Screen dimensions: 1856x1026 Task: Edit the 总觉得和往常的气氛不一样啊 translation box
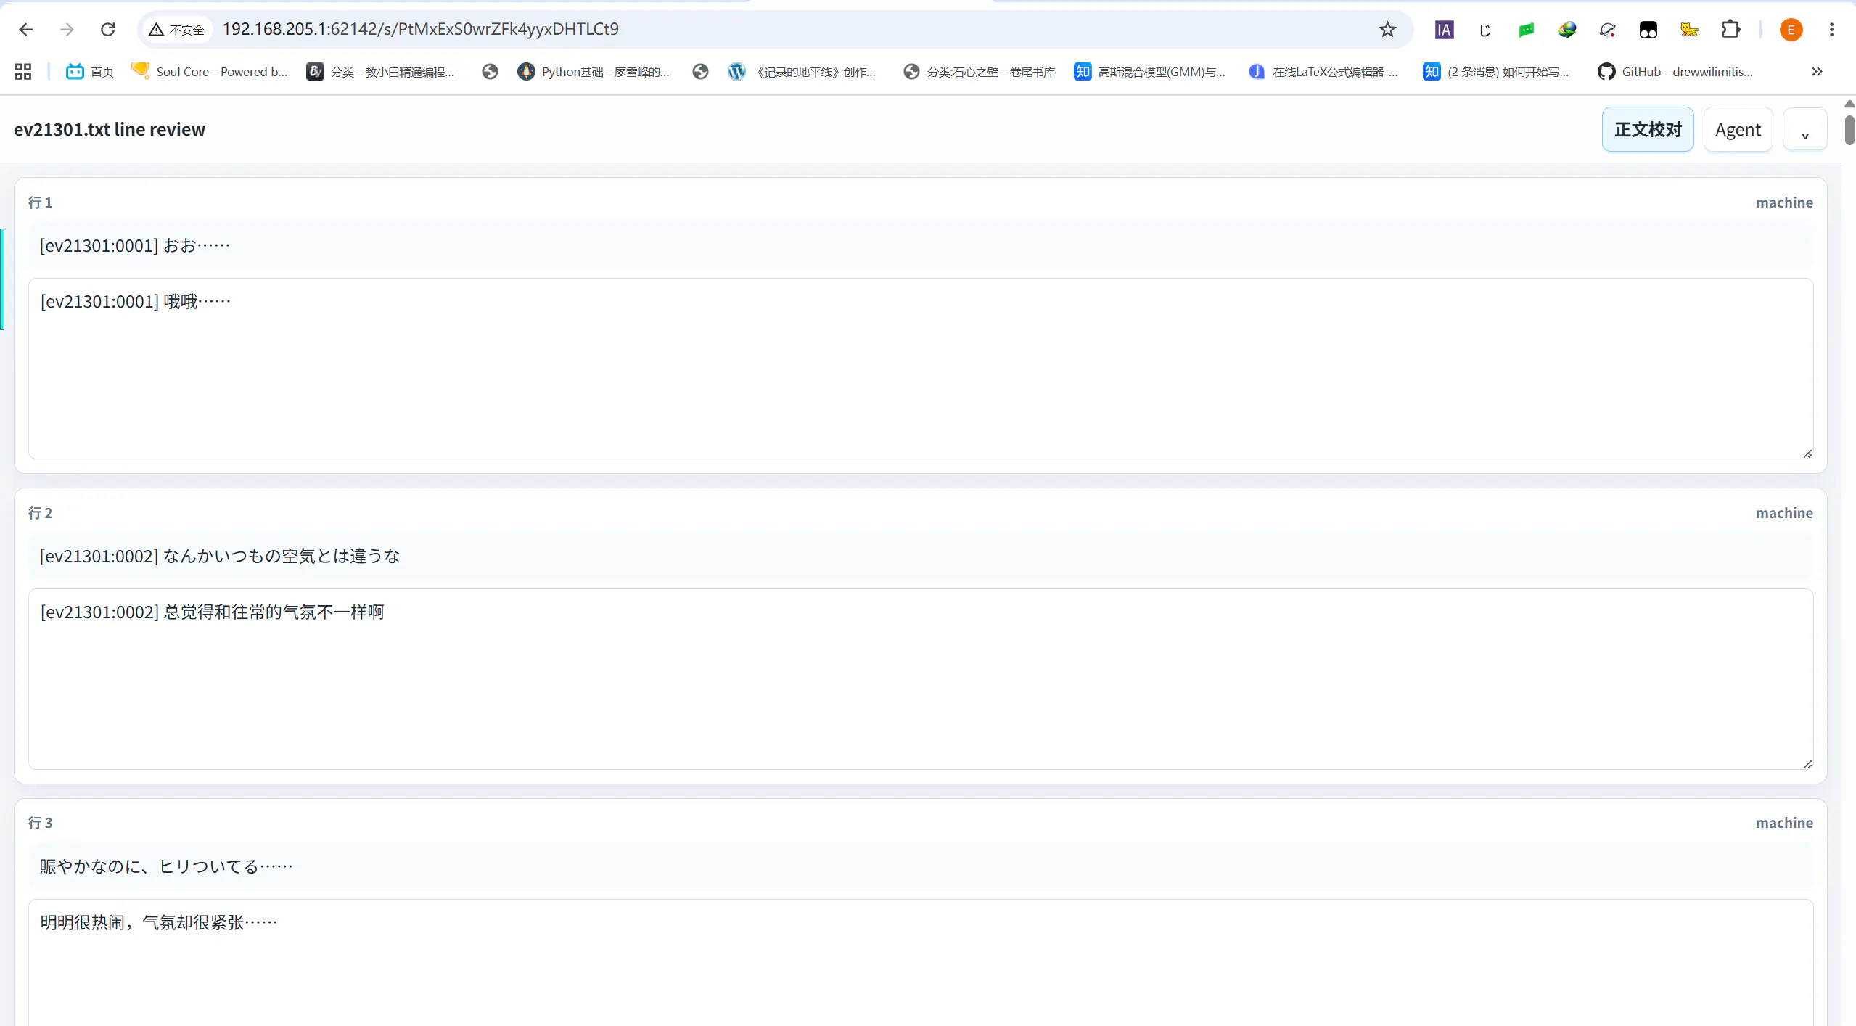coord(920,678)
